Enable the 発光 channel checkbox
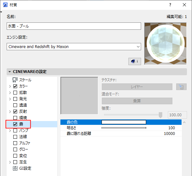Screen dimensions: 192x176 pyautogui.click(x=15, y=99)
